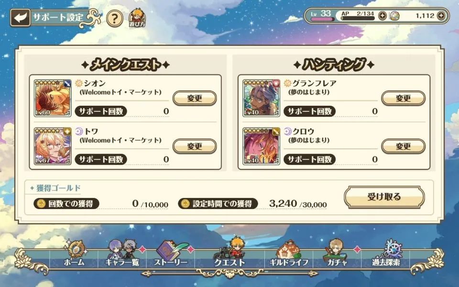The width and height of the screenshot is (459, 287).
Task: Open the ストーリー book icon
Action: [171, 254]
